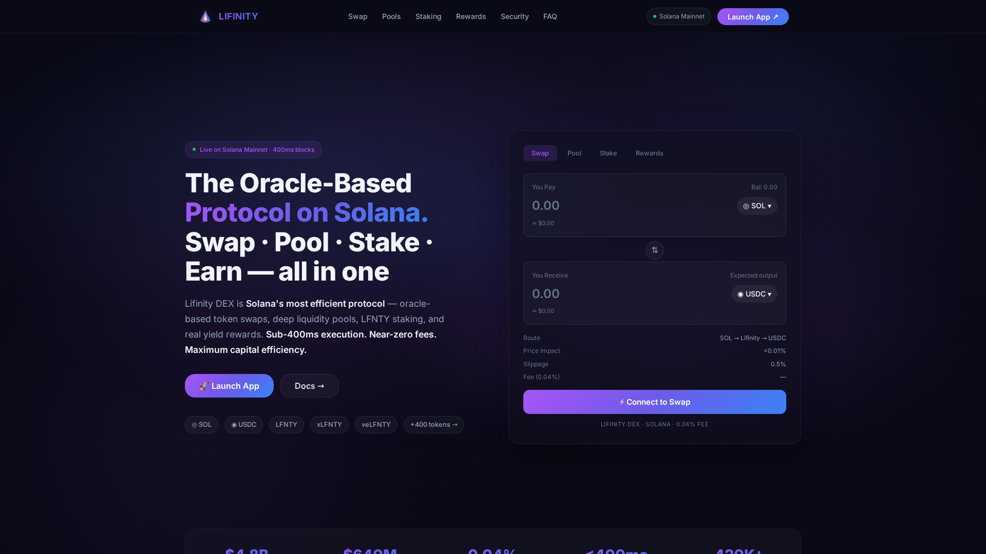This screenshot has height=554, width=986.
Task: Select the SOL token chip
Action: [x=201, y=425]
